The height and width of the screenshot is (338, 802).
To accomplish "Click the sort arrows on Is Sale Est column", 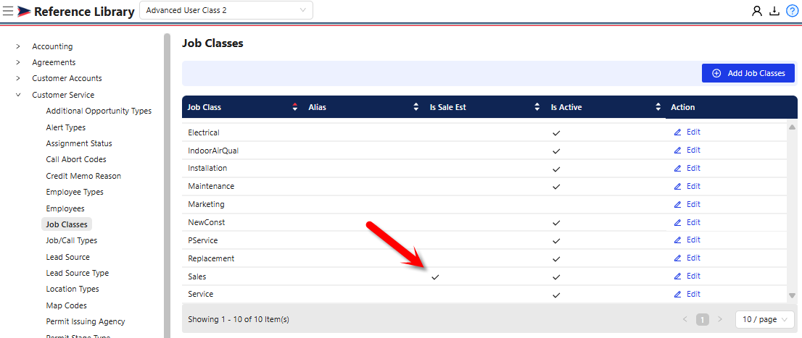I will point(537,107).
